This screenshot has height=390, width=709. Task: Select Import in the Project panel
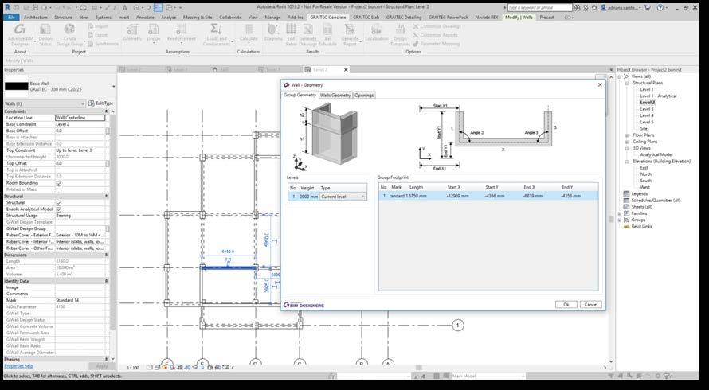[x=98, y=26]
